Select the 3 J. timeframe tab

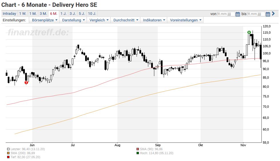coord(73,14)
